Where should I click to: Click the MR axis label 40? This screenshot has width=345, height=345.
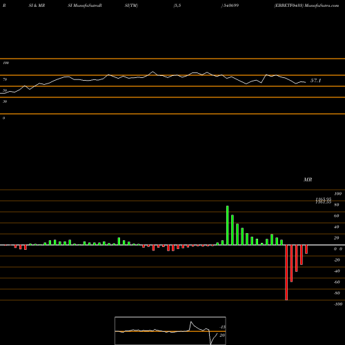click(x=337, y=227)
